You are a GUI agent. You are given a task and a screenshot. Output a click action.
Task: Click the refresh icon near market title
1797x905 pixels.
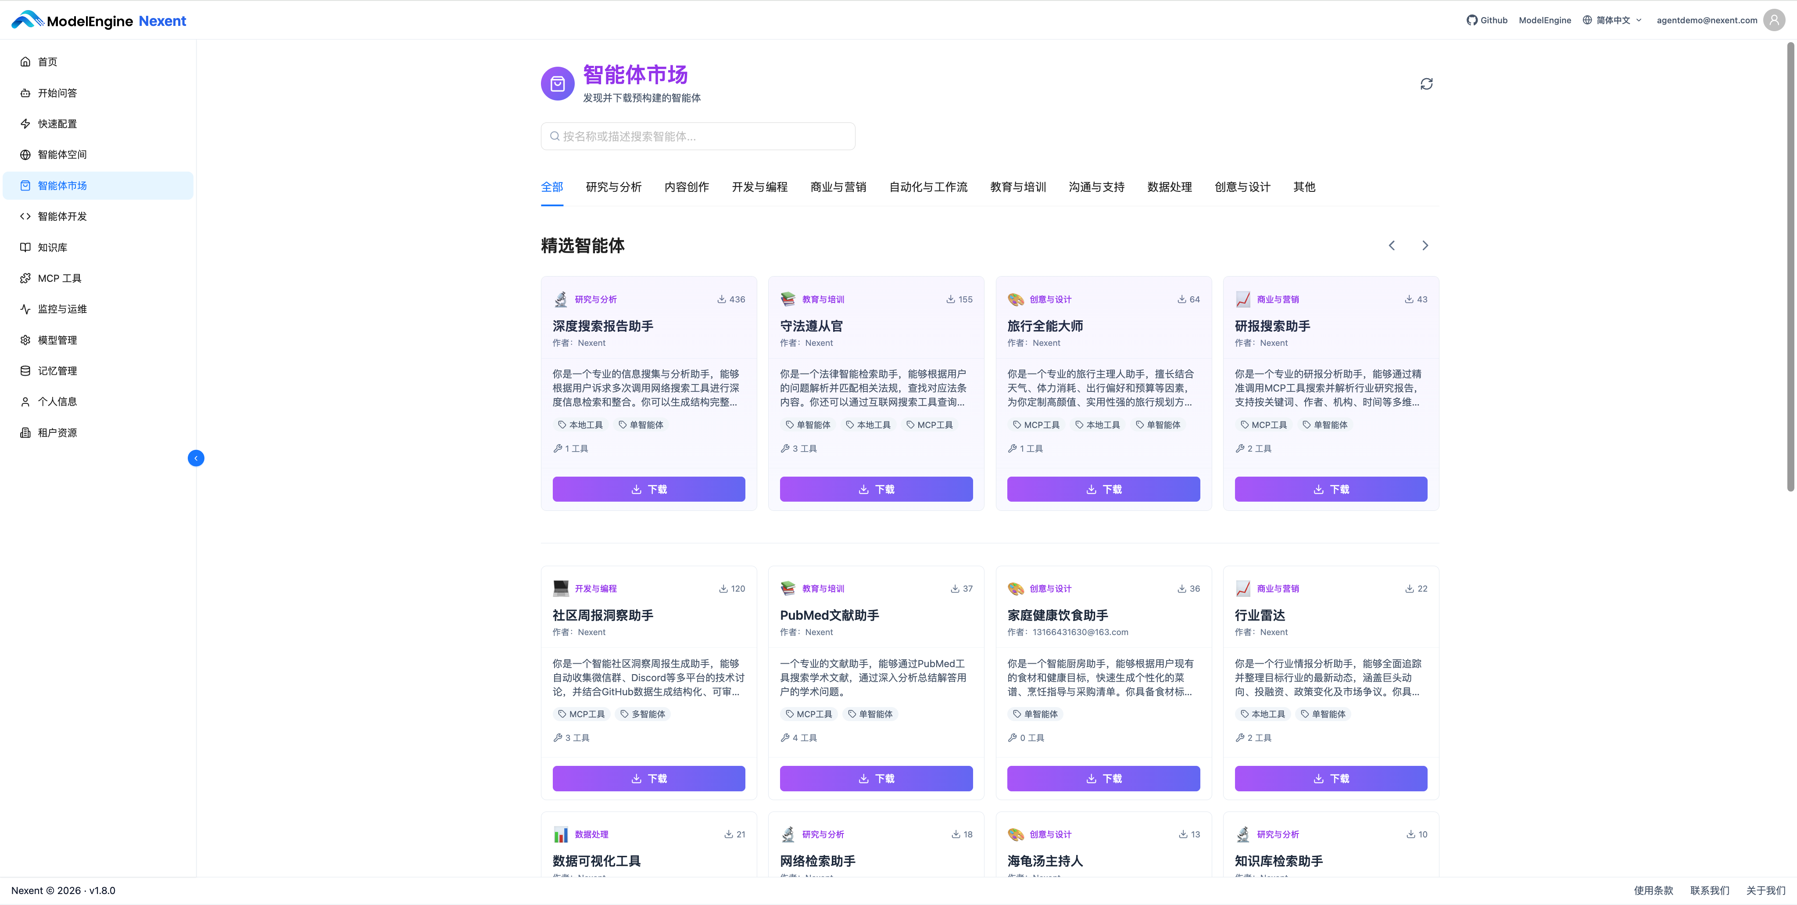1426,84
